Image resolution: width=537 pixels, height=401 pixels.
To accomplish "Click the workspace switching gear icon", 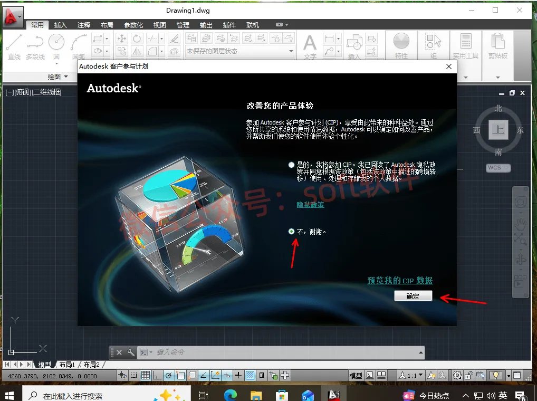I will pos(457,376).
